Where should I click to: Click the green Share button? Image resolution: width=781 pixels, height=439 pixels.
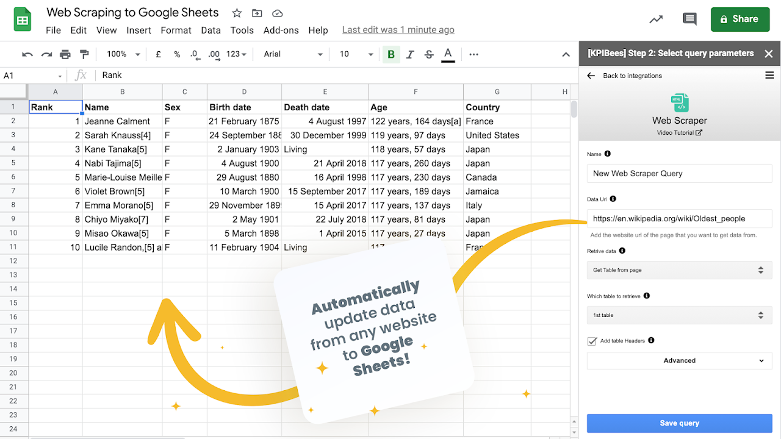740,19
